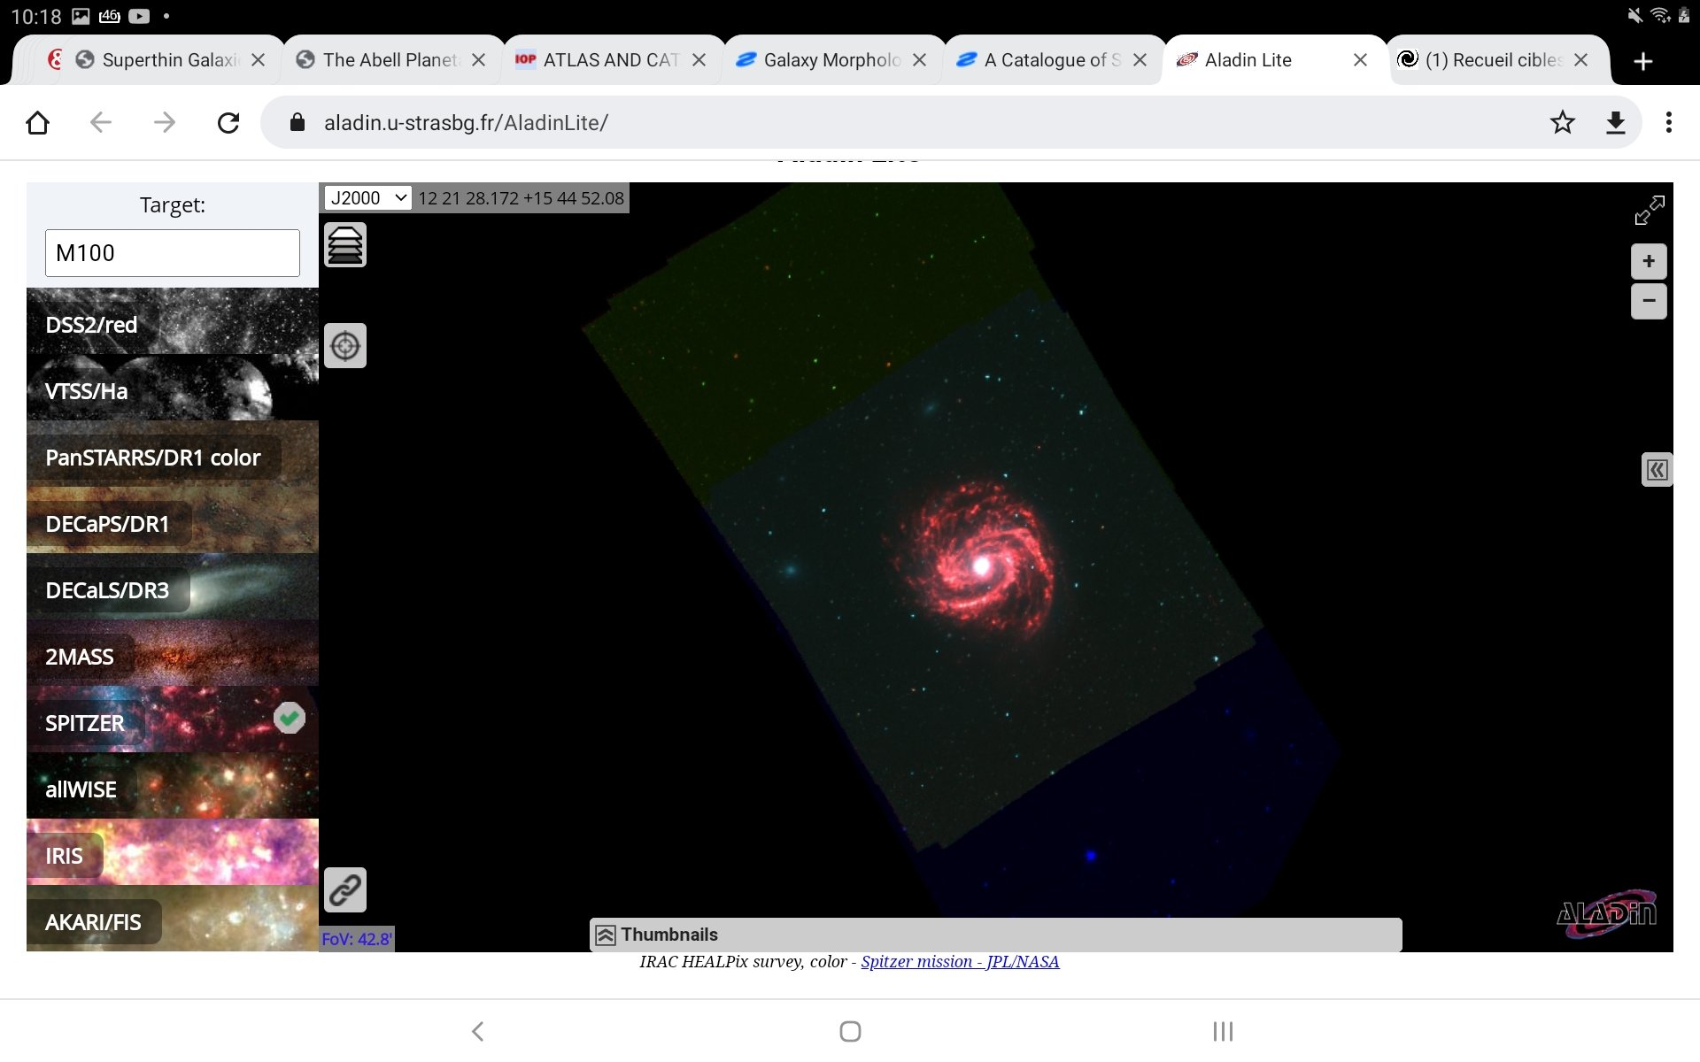The height and width of the screenshot is (1062, 1700).
Task: Close the Abell Planetary tab
Action: 478,60
